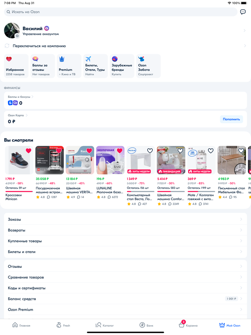
Task: Open Кроссовки Minican product image
Action: pyautogui.click(x=19, y=160)
